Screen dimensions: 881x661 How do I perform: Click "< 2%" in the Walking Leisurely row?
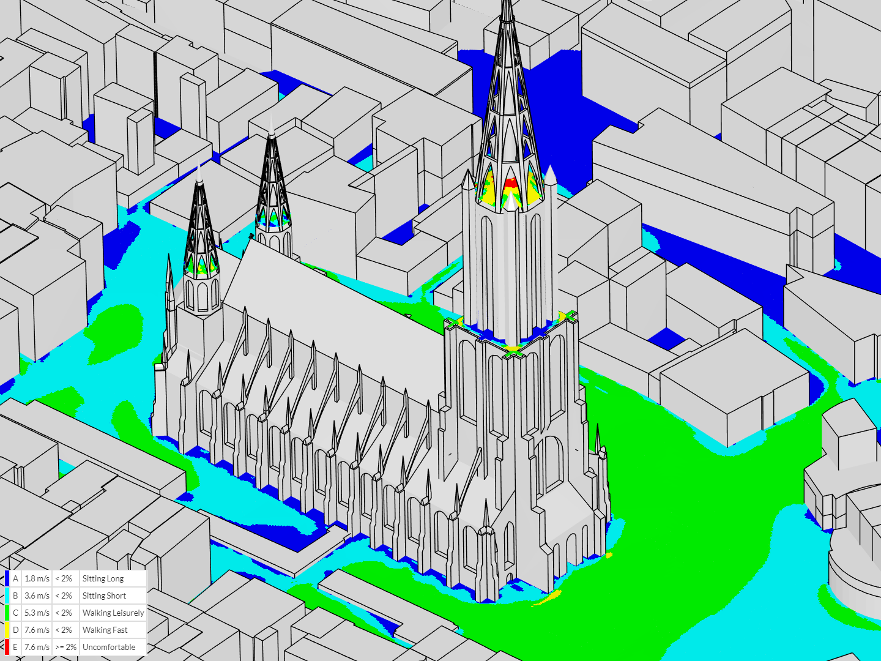[x=64, y=613]
